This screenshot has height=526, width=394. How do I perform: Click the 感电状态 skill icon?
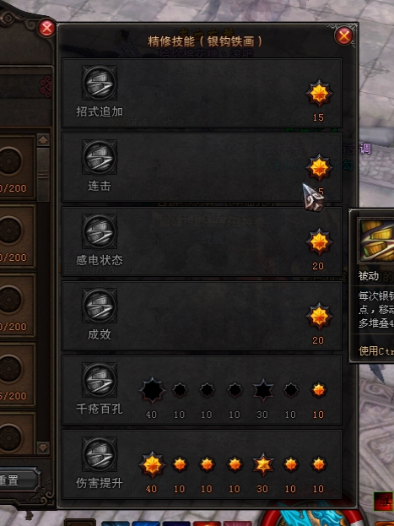(100, 231)
